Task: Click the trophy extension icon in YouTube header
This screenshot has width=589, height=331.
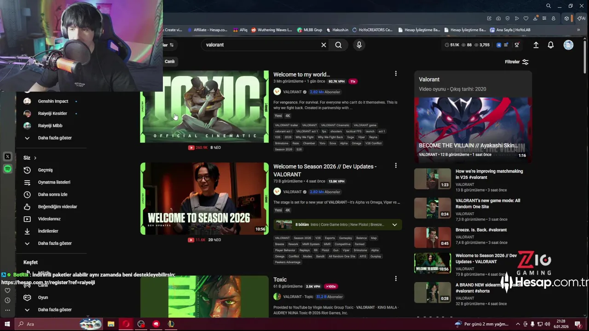Action: pyautogui.click(x=517, y=45)
